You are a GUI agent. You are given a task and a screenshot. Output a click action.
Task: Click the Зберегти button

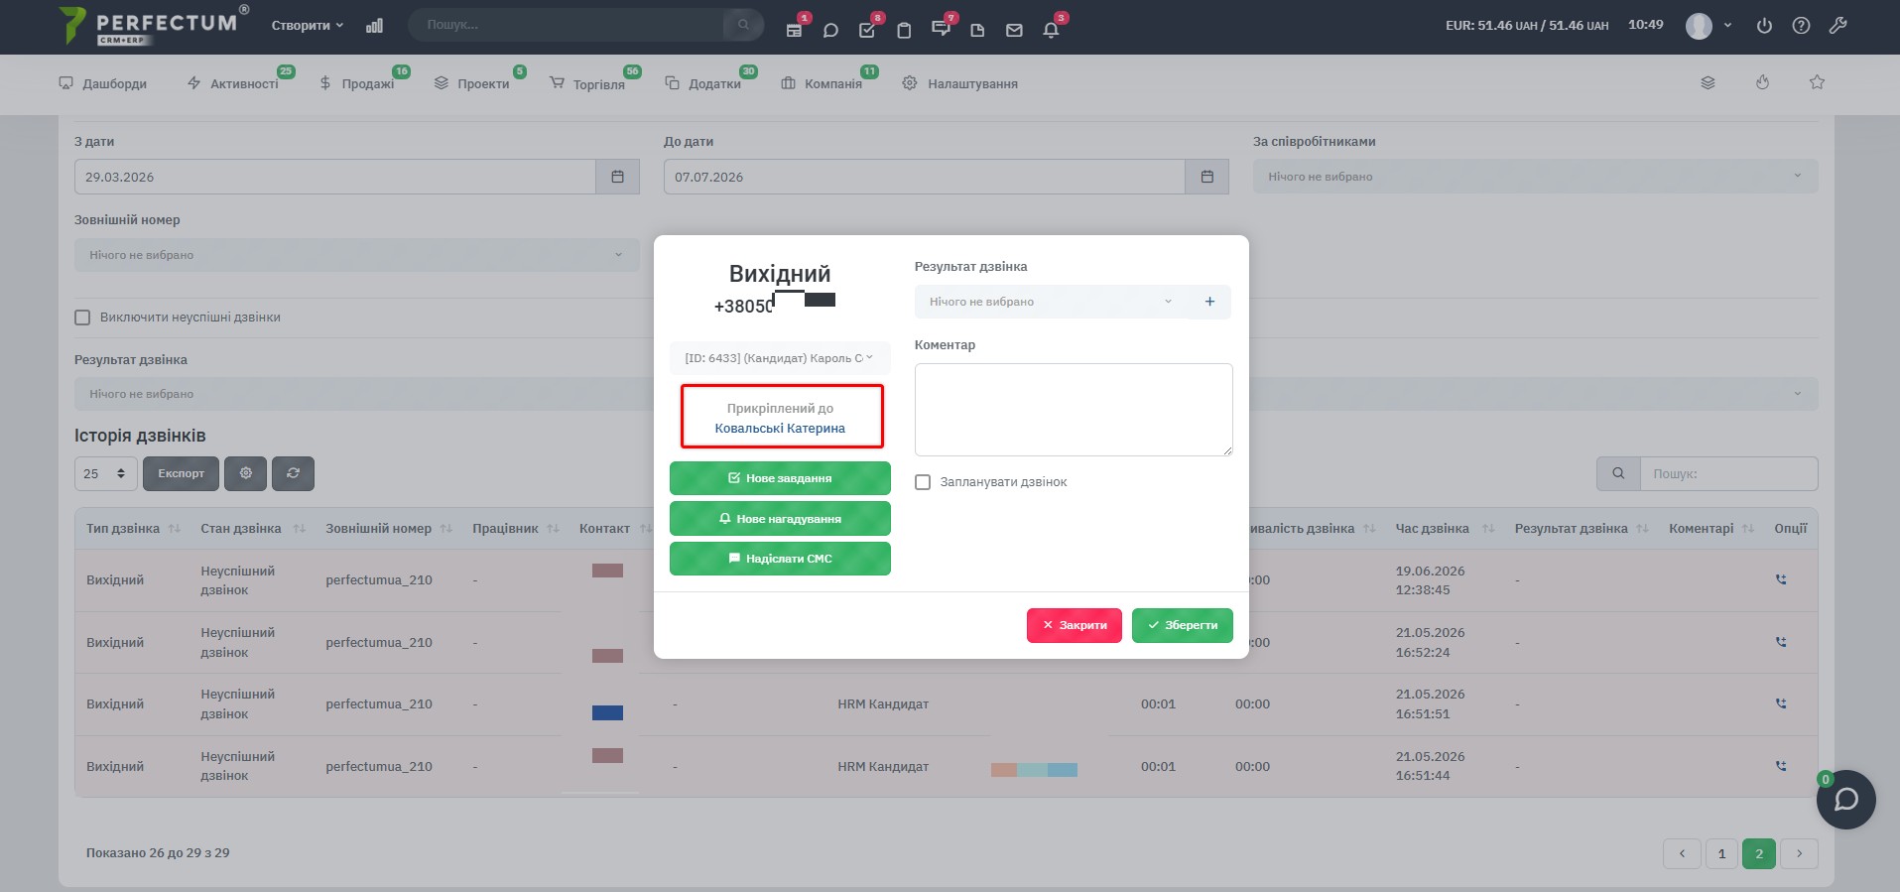[1183, 625]
